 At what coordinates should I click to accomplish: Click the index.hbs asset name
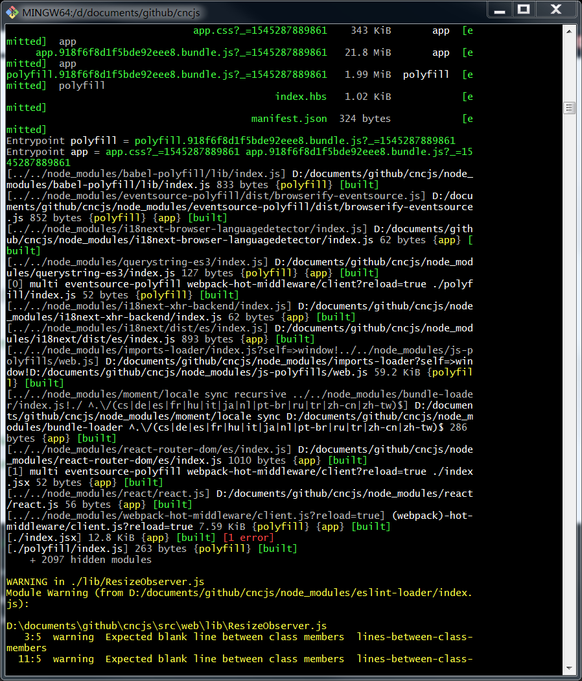click(301, 97)
